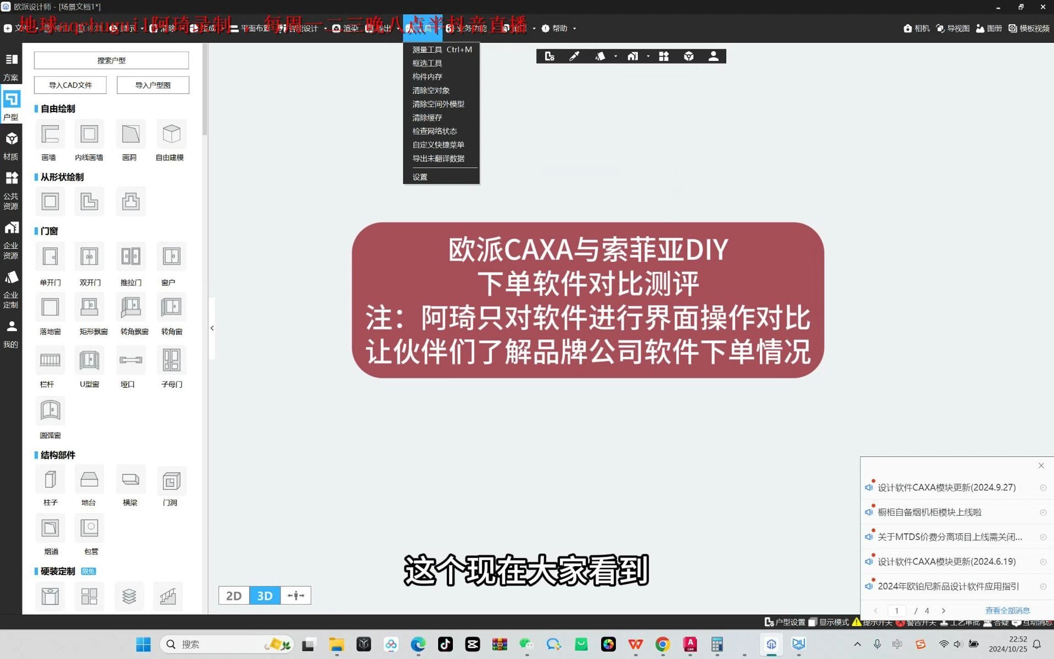Image resolution: width=1054 pixels, height=659 pixels.
Task: Switch to 3D view mode
Action: point(264,595)
